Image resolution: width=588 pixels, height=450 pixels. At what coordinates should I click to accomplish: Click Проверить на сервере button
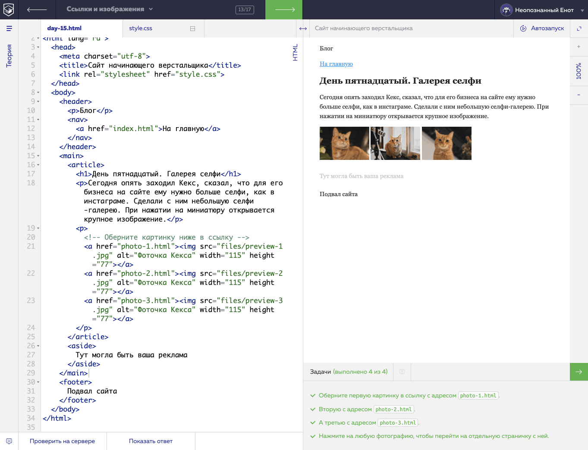tap(62, 441)
